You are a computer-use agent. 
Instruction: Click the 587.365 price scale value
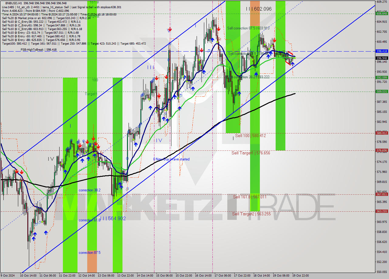382,102
